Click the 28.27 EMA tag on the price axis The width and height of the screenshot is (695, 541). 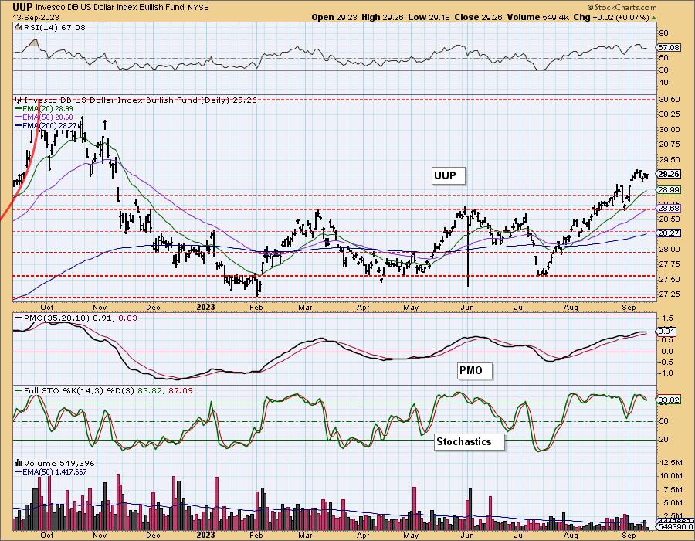coord(670,233)
